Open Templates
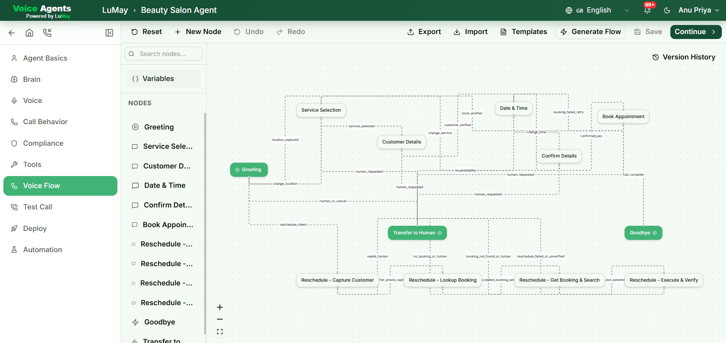 click(x=524, y=32)
